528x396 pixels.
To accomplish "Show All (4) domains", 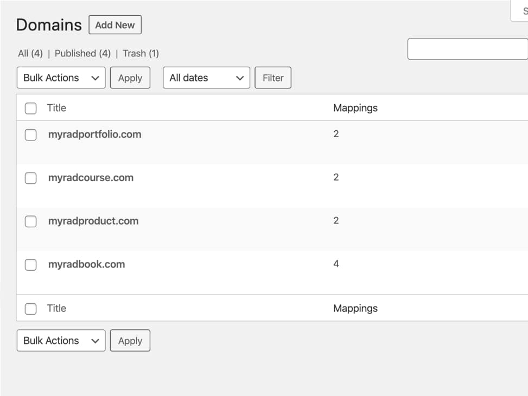I will 30,53.
